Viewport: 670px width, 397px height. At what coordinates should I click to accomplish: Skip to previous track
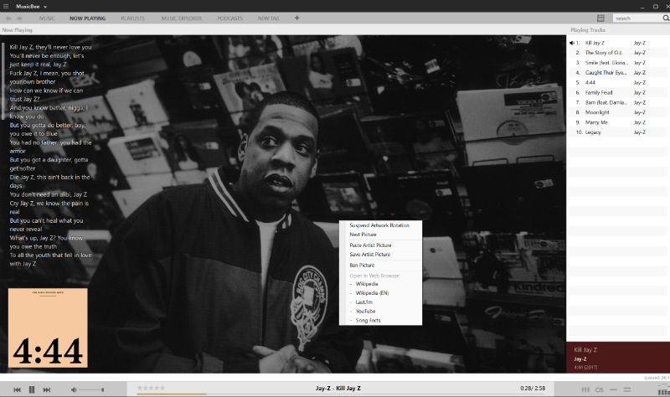point(17,389)
